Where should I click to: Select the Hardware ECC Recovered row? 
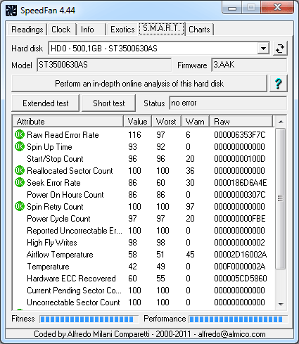coord(144,279)
